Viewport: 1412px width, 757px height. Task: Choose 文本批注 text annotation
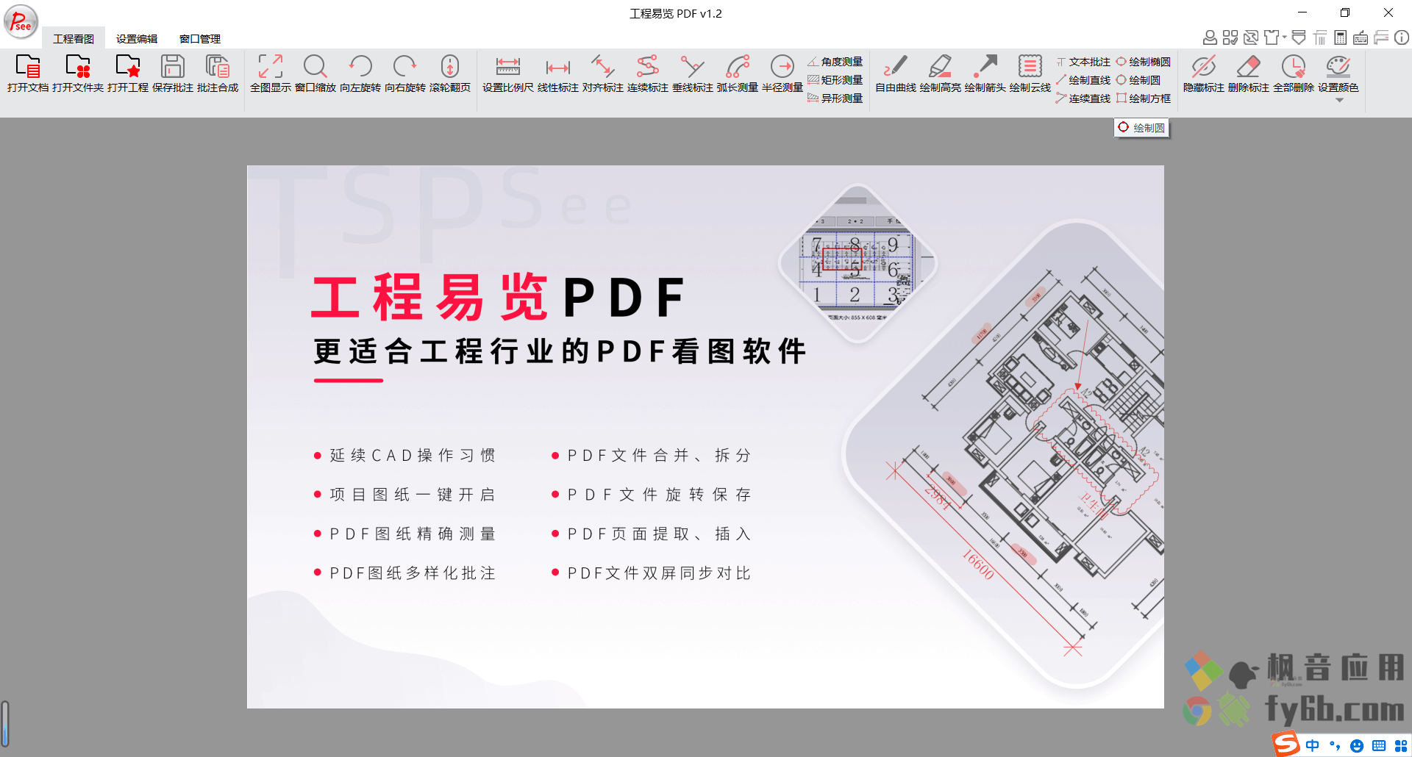[1083, 62]
